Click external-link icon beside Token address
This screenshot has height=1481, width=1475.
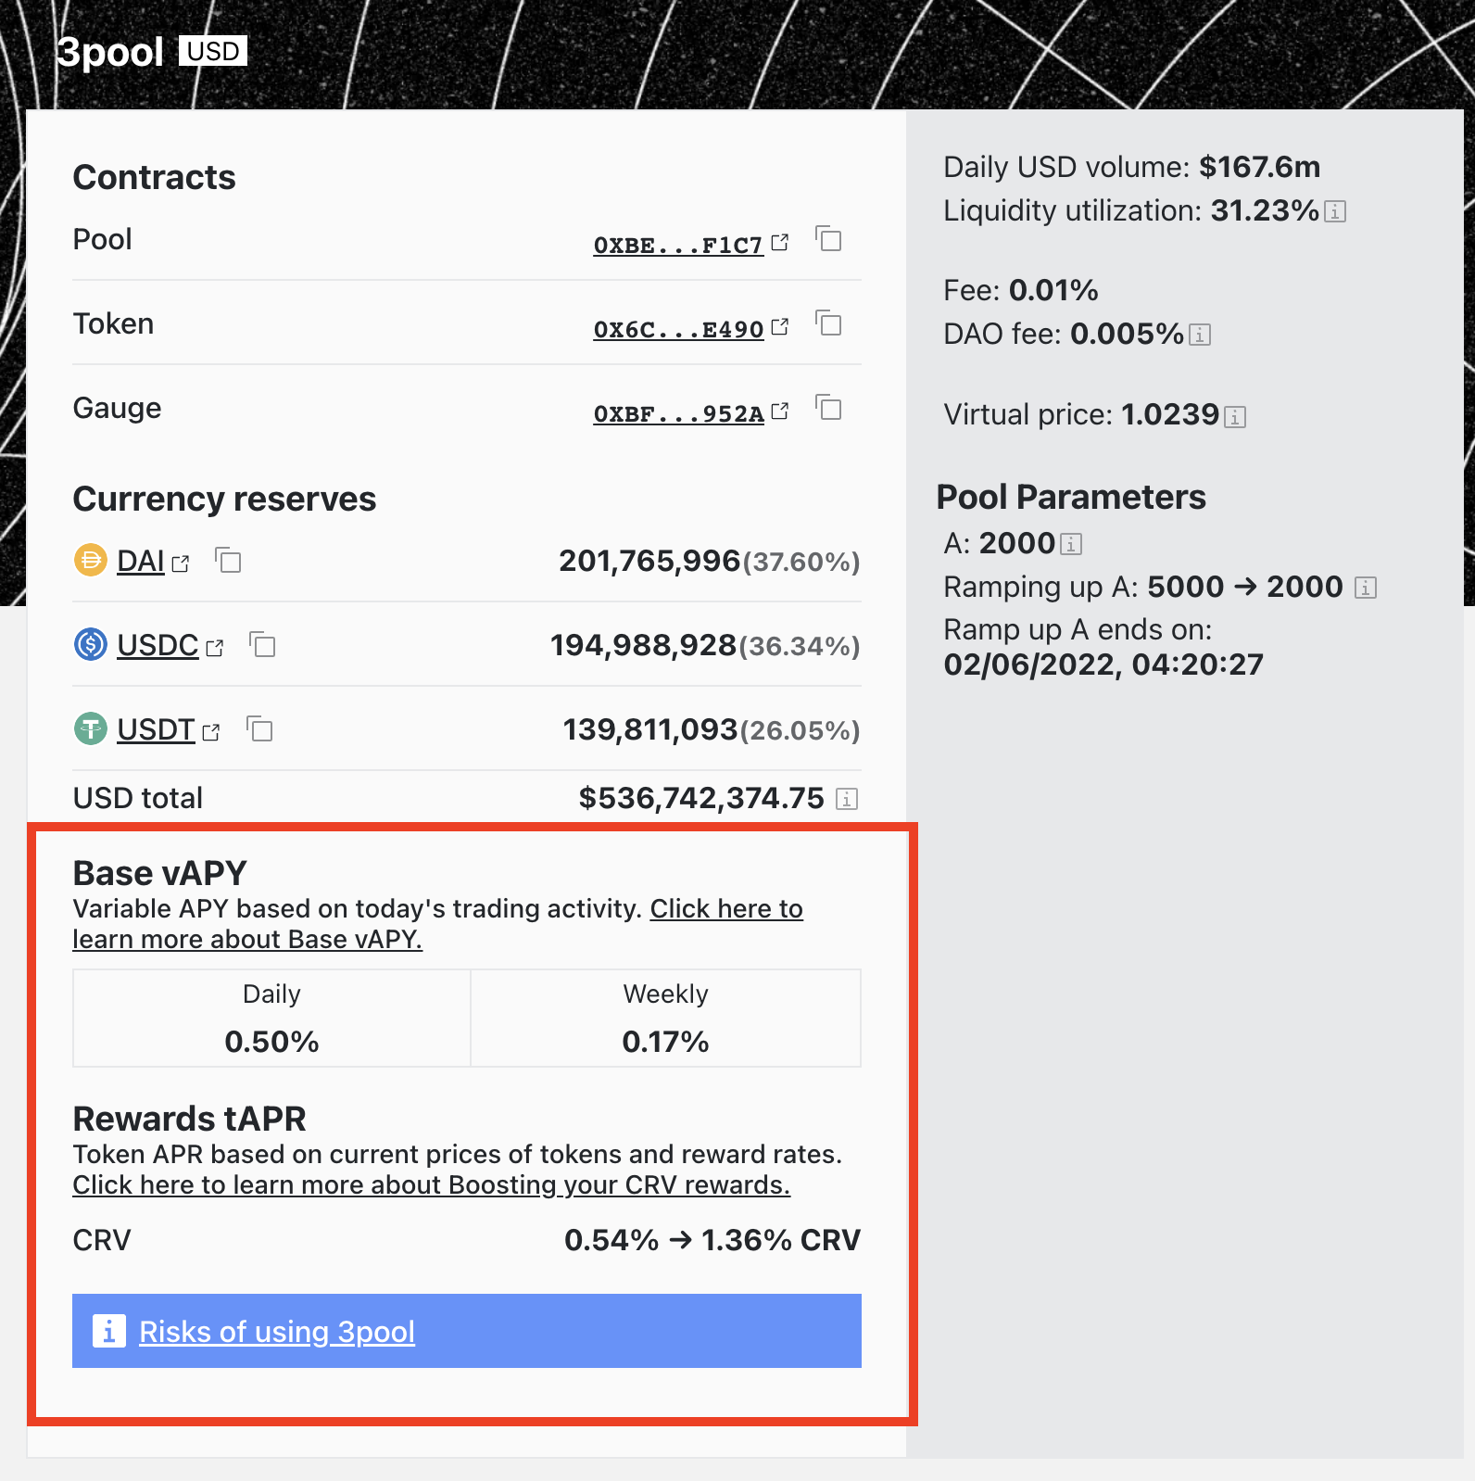[780, 327]
